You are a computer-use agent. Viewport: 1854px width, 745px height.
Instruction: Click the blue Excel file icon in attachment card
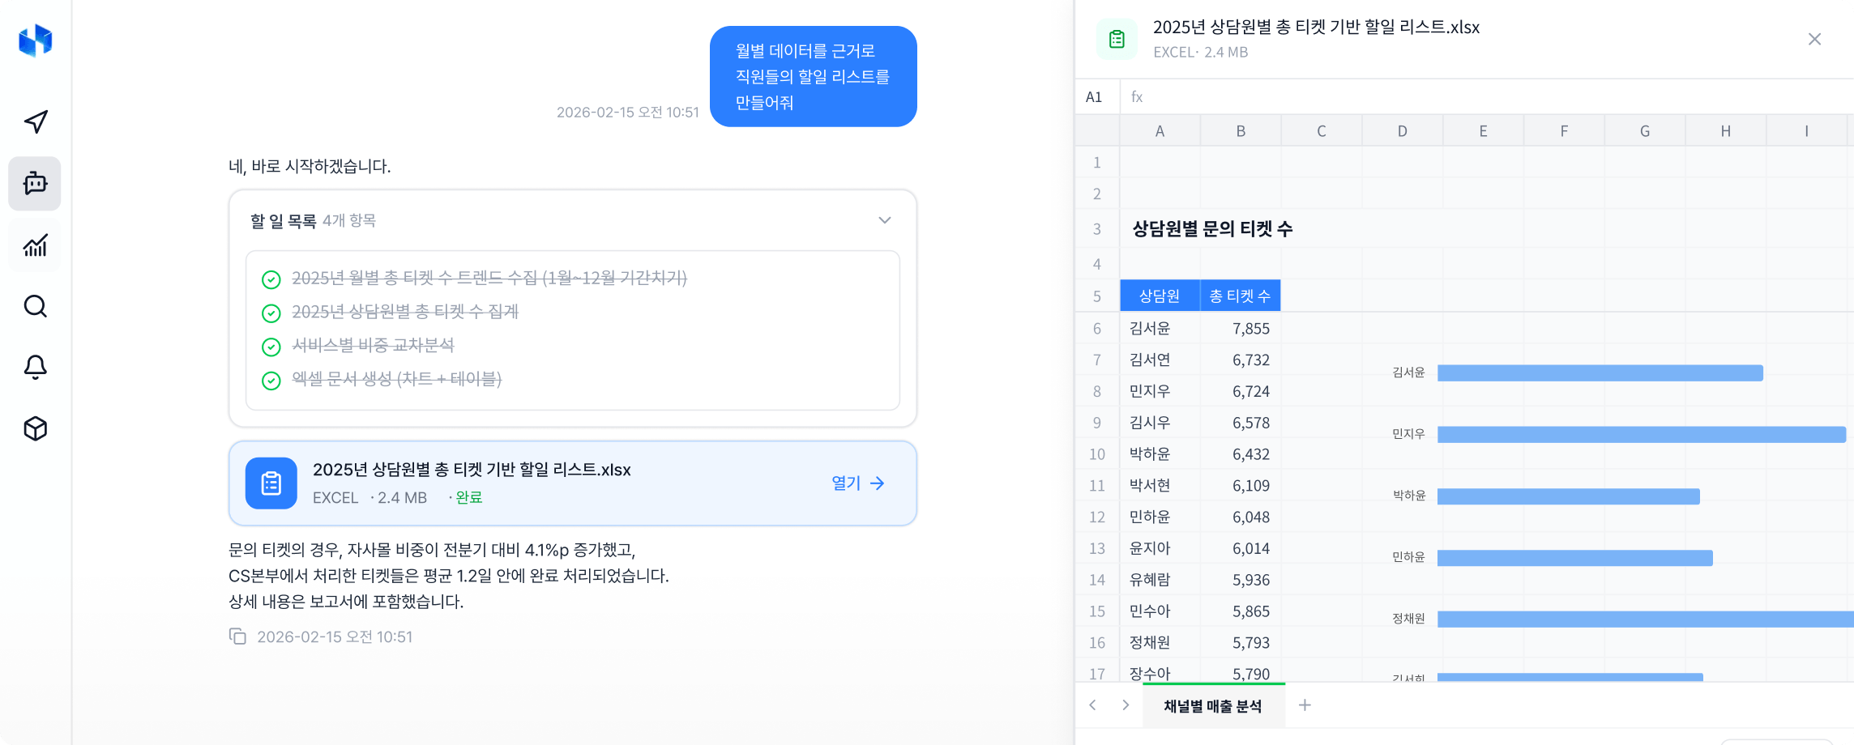[271, 483]
